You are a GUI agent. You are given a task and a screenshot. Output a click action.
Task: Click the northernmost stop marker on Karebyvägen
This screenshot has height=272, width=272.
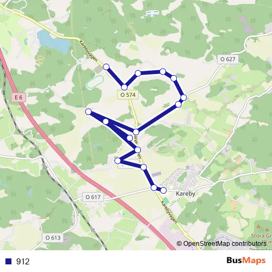click(x=106, y=67)
